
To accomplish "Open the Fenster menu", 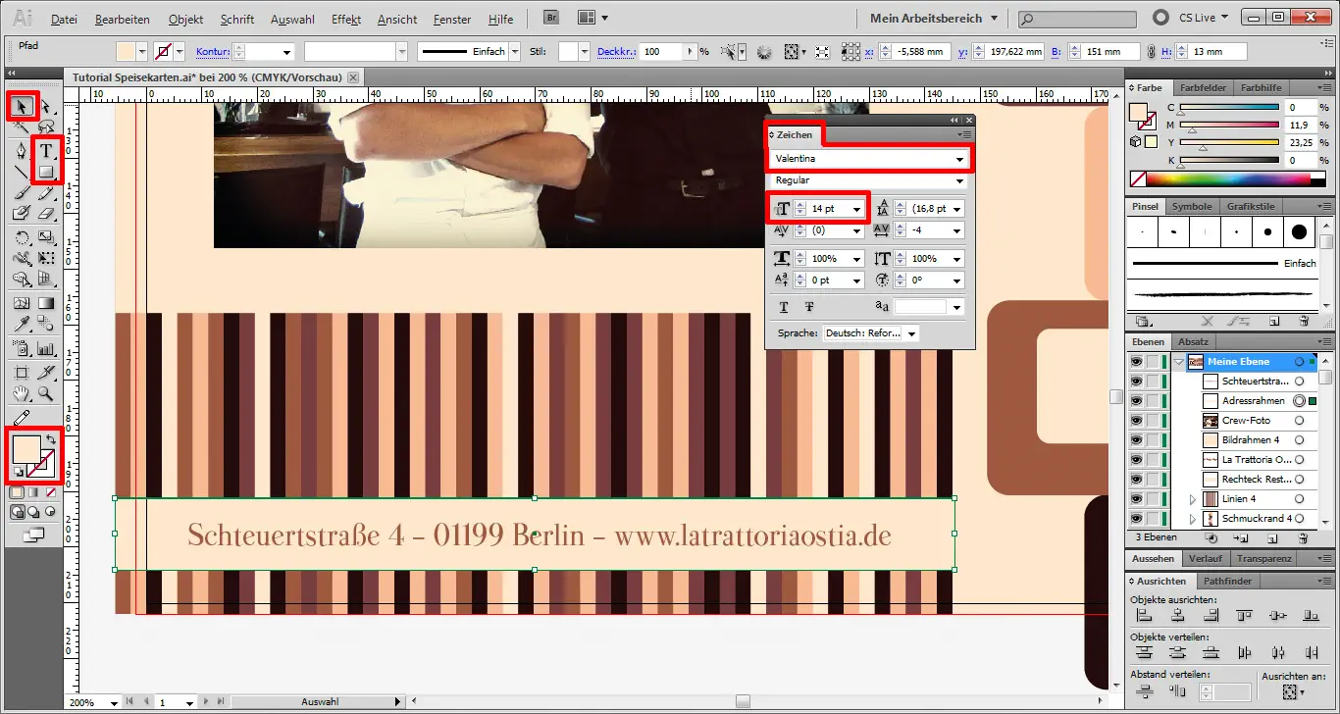I will [450, 19].
